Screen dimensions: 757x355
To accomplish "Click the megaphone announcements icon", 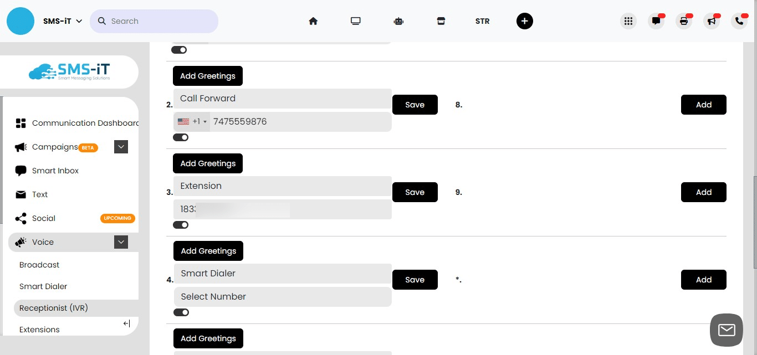I will [x=712, y=21].
